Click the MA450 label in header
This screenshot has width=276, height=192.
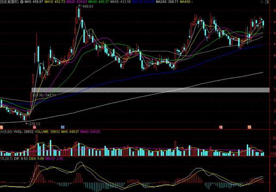(186, 2)
